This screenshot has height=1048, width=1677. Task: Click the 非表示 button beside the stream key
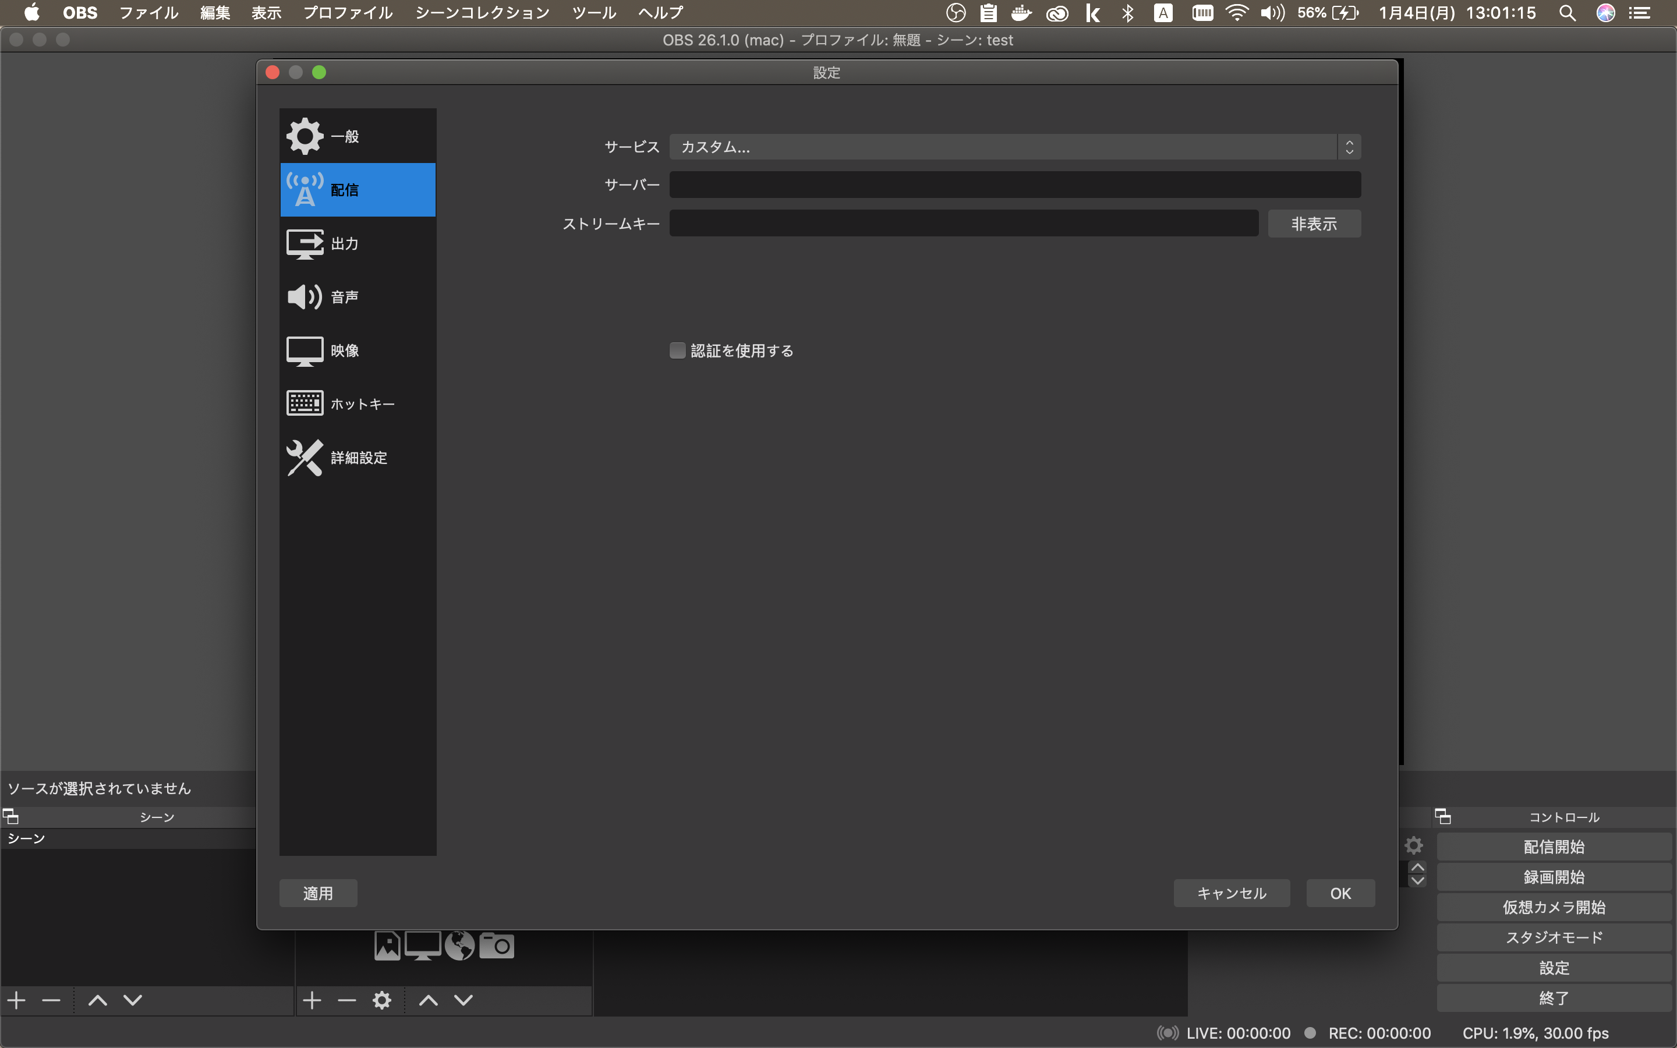1314,223
